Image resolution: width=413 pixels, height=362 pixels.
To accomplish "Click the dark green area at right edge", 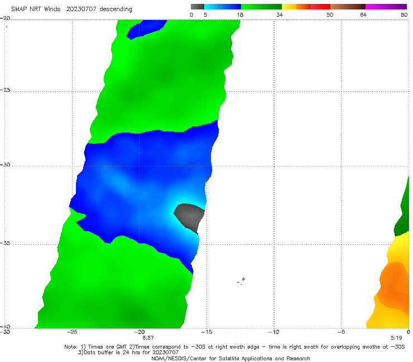I will click(x=403, y=216).
